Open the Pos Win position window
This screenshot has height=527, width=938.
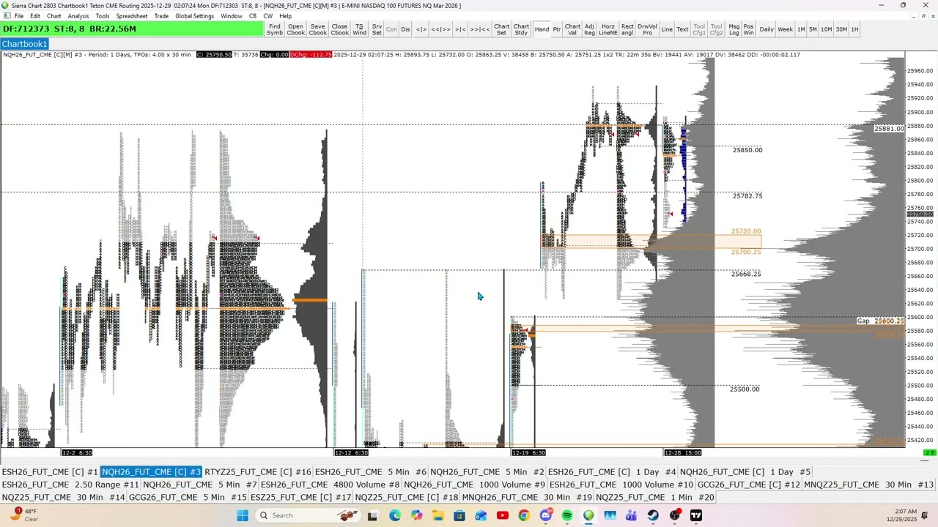(x=748, y=29)
